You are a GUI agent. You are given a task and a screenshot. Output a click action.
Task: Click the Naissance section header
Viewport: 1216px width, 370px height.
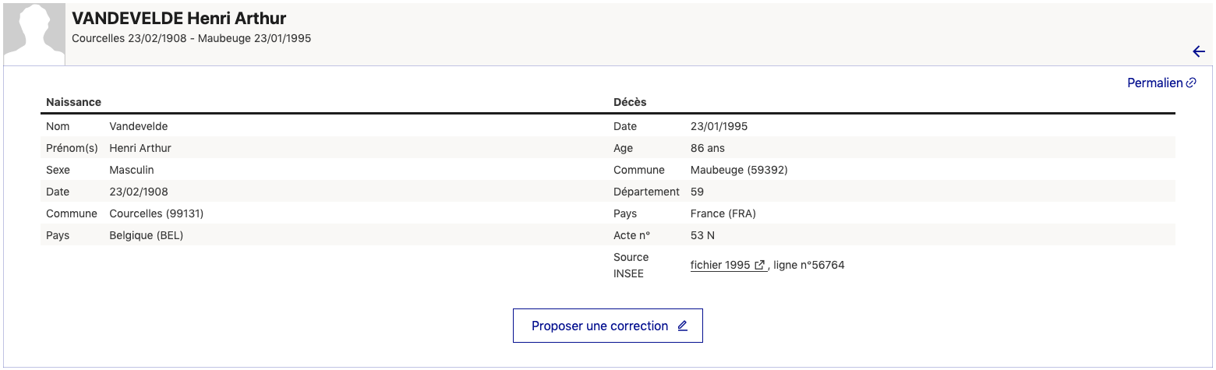tap(74, 102)
